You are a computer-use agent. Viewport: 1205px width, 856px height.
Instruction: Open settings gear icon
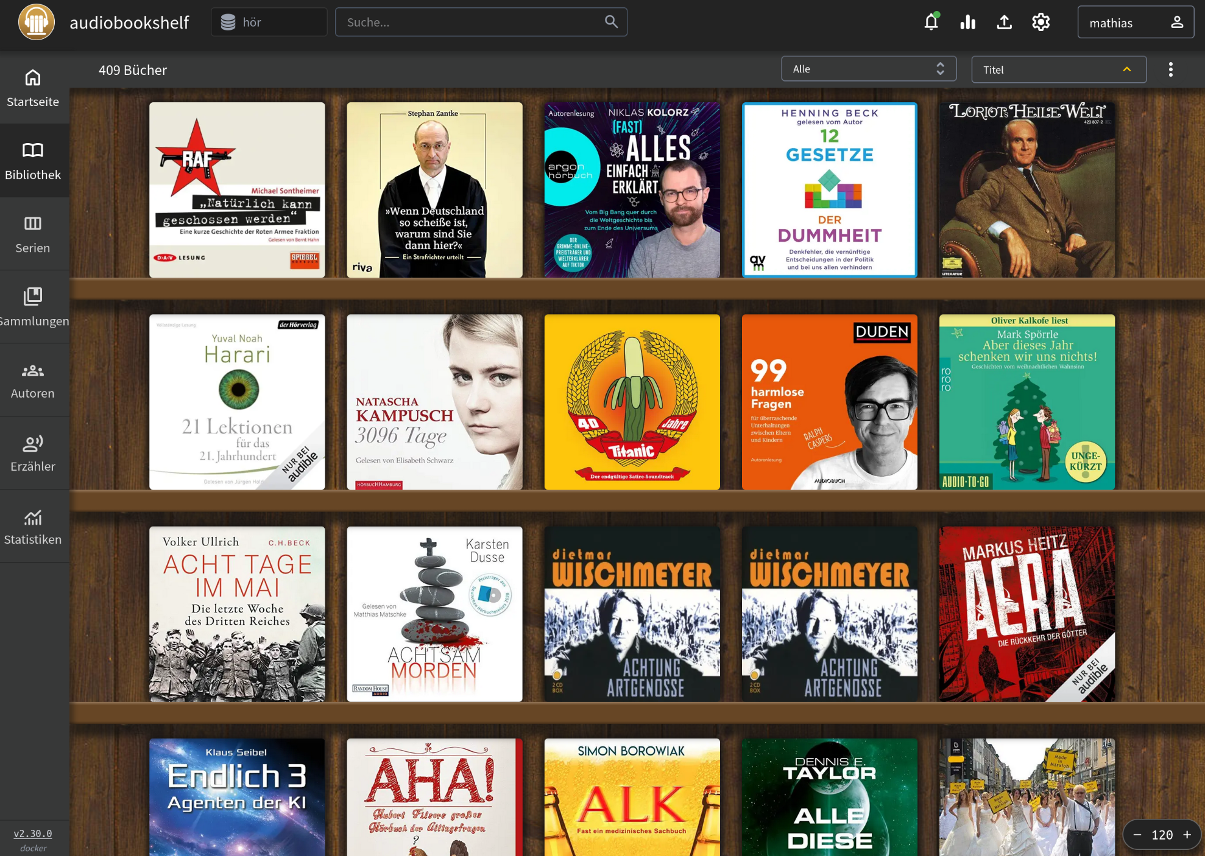pyautogui.click(x=1041, y=23)
